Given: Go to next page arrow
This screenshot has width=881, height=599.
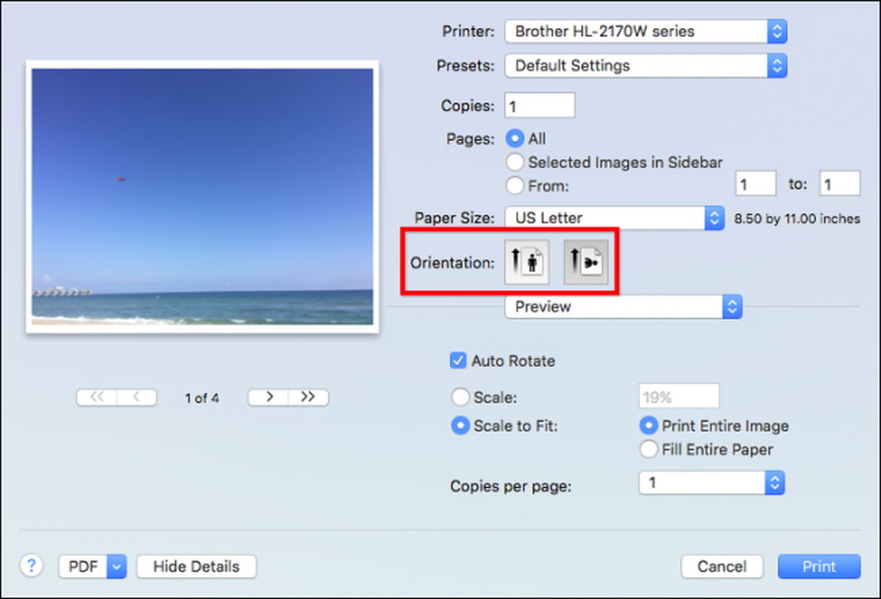Looking at the screenshot, I should point(269,397).
